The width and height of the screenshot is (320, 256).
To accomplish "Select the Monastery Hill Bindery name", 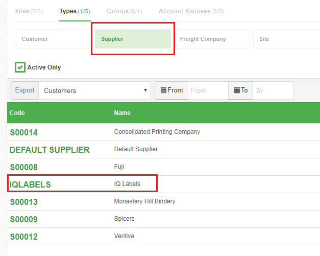I will [145, 201].
